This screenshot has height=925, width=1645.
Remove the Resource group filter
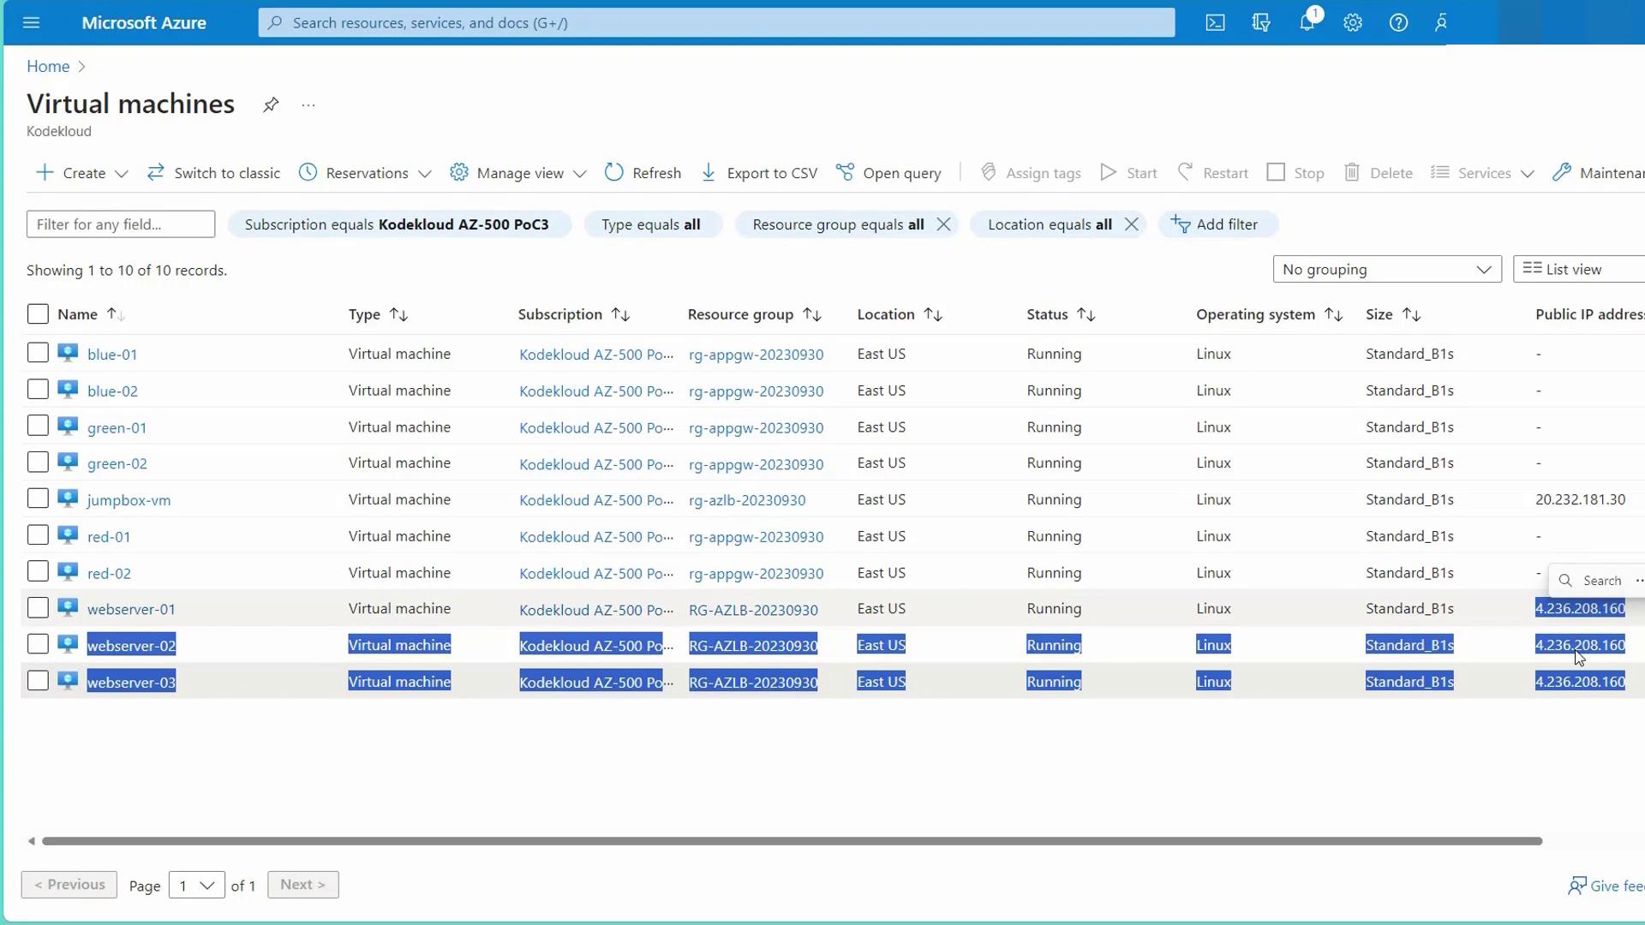click(943, 224)
